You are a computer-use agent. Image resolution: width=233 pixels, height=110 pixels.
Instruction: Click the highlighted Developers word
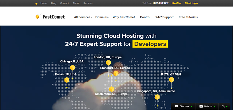(x=150, y=44)
